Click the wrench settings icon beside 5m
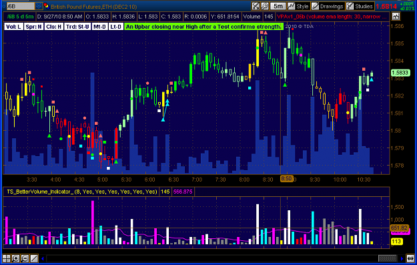 265,6
